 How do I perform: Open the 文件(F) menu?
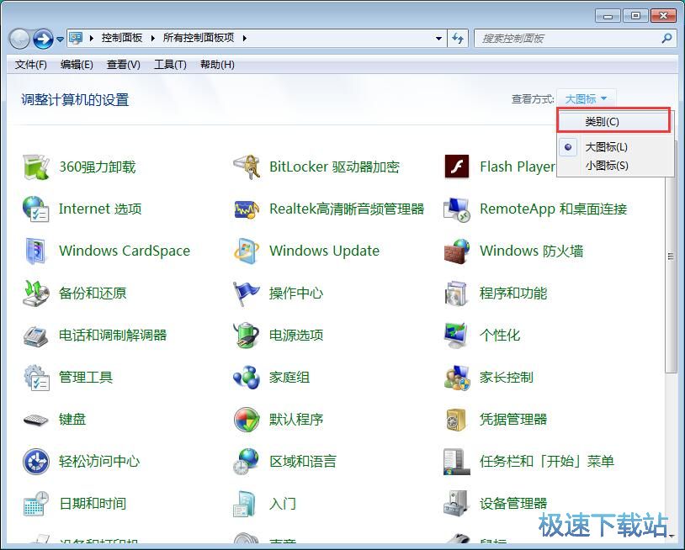(30, 65)
